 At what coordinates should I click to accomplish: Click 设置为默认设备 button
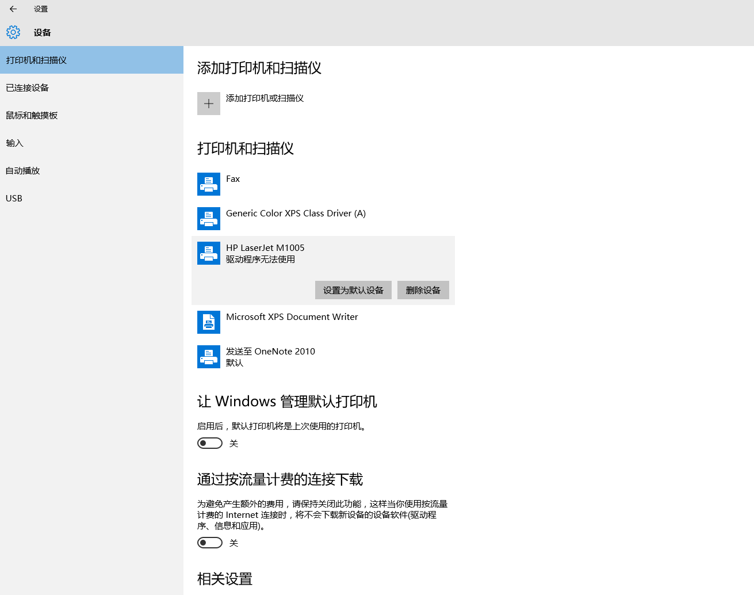coord(353,290)
